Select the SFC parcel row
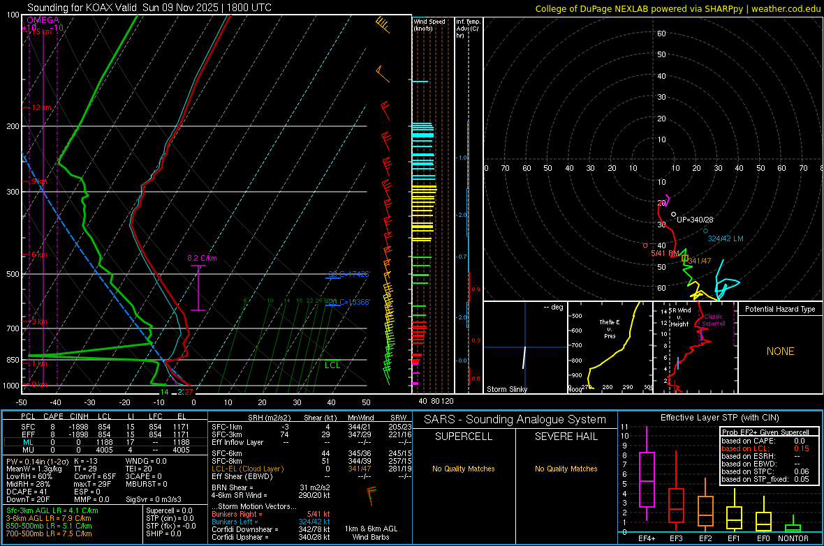 point(105,427)
